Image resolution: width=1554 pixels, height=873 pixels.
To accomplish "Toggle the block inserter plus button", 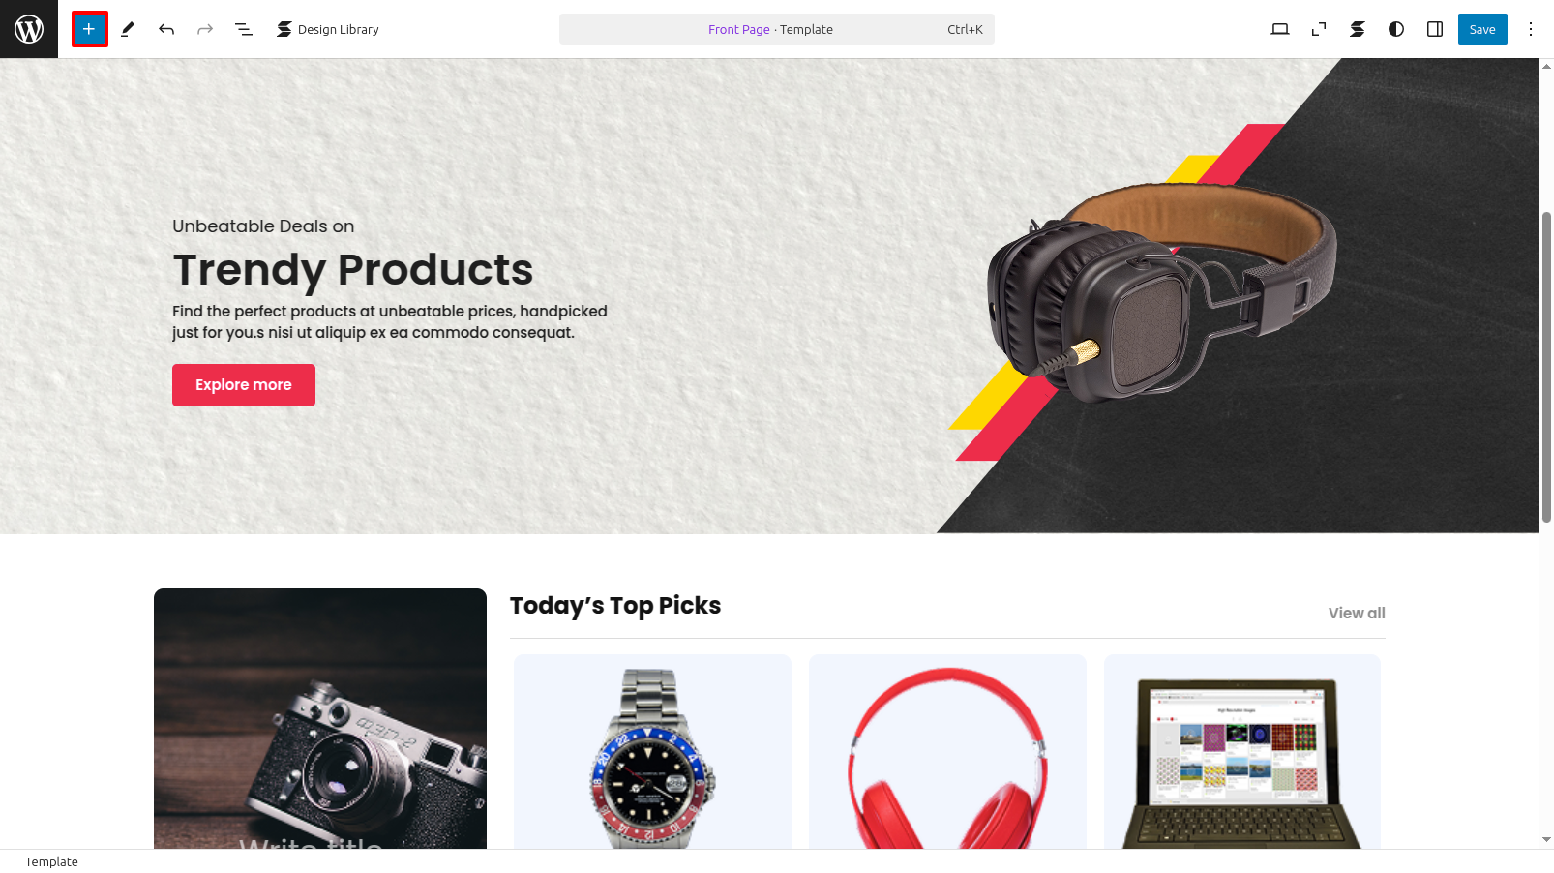I will (89, 29).
